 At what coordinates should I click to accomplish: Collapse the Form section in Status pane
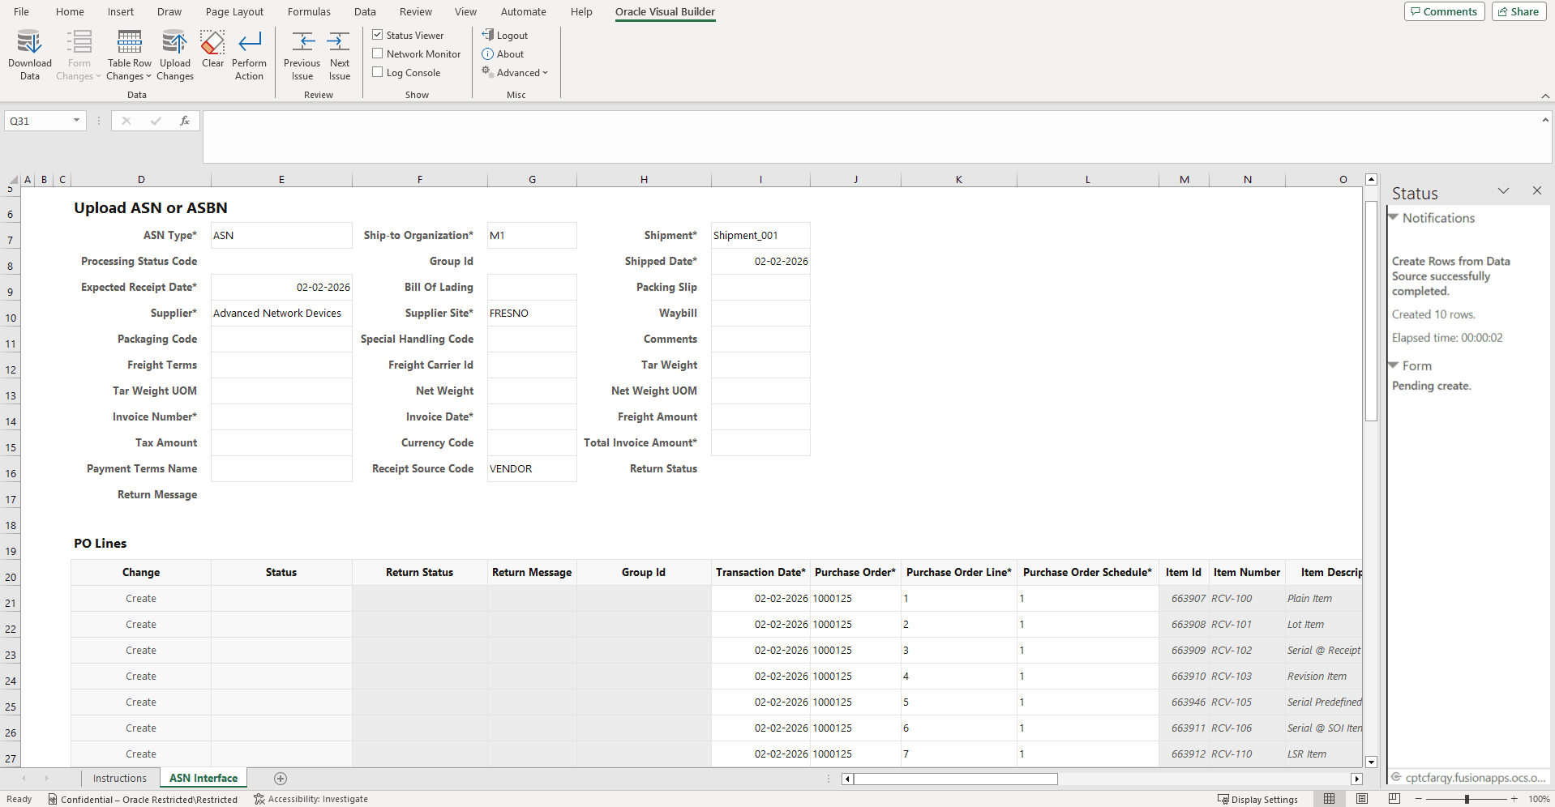tap(1394, 365)
